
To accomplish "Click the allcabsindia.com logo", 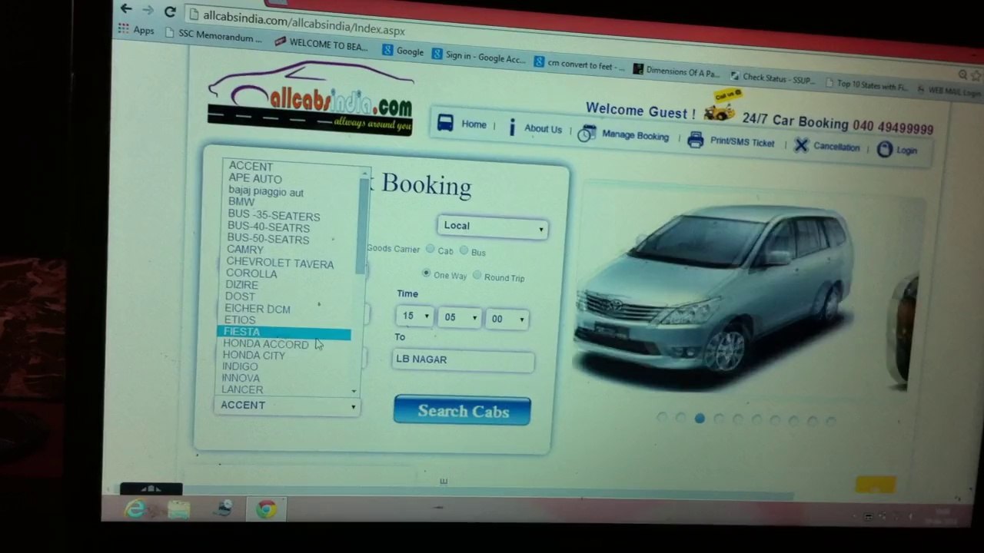I will 311,98.
